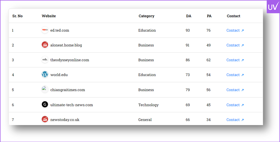This screenshot has height=142, width=280.
Task: Open the Contact link for world.edu
Action: 235,75
